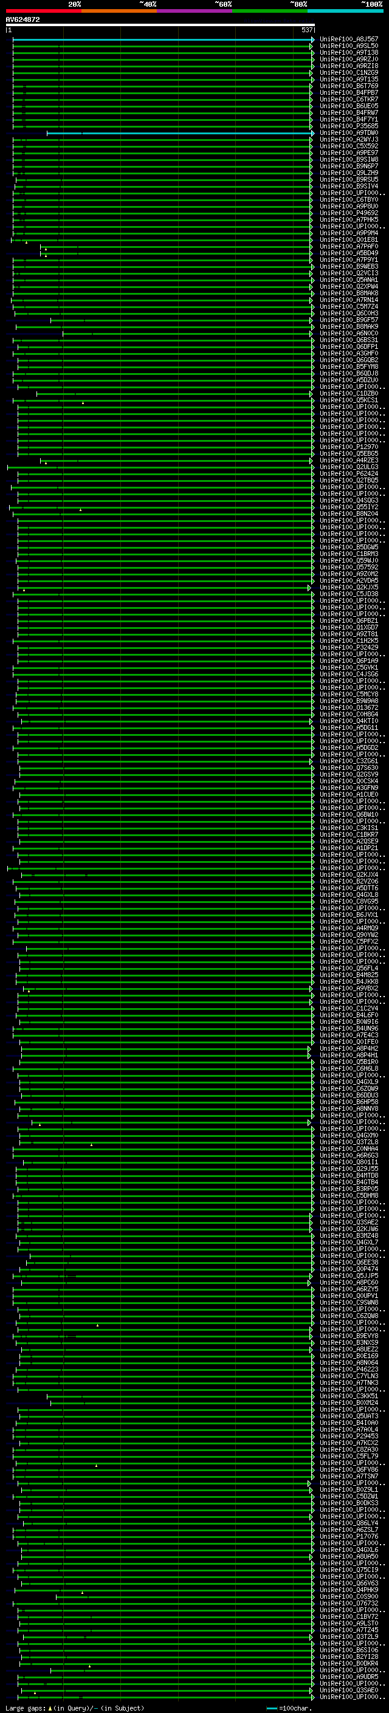Select hit UniRef100_Q6BS31
This screenshot has width=389, height=1713.
pyautogui.click(x=349, y=340)
